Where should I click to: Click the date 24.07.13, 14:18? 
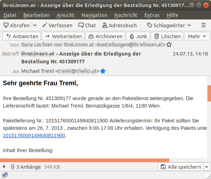point(190,54)
